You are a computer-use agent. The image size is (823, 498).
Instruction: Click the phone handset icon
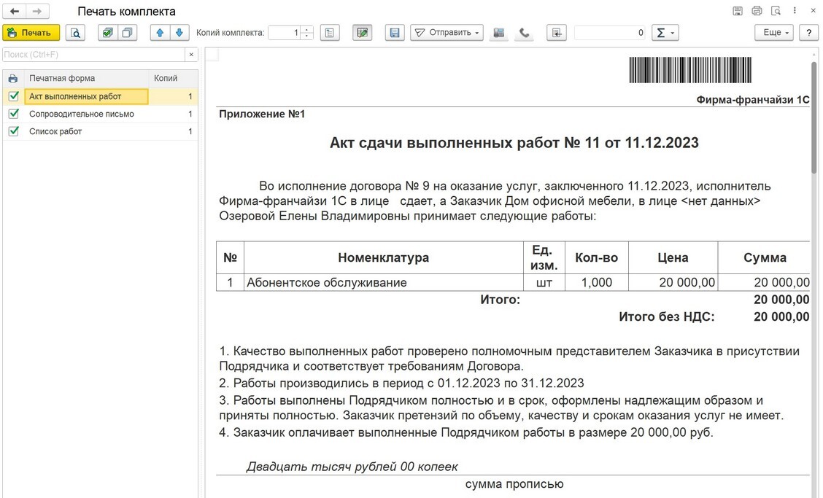[x=524, y=33]
